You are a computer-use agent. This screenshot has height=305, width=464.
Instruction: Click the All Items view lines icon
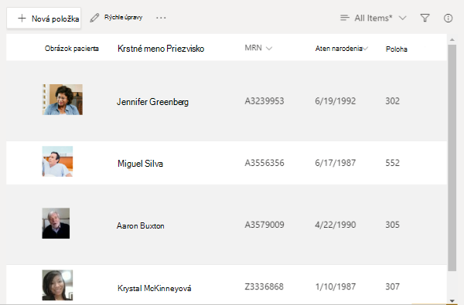pos(344,18)
